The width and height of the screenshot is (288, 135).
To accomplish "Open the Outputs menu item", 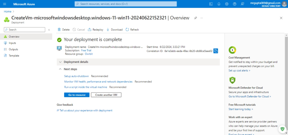I will click(x=13, y=49).
